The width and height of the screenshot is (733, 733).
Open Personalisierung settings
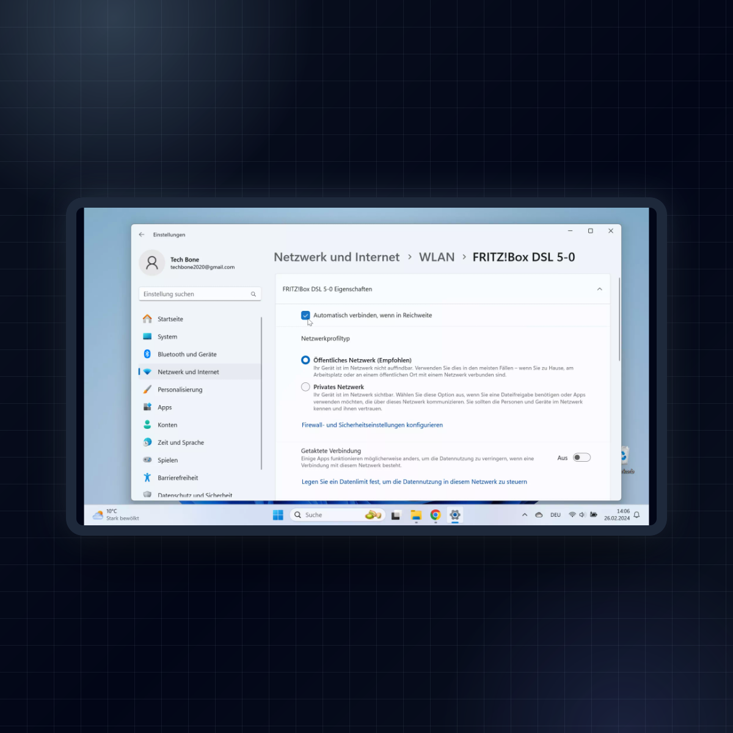[x=200, y=390]
